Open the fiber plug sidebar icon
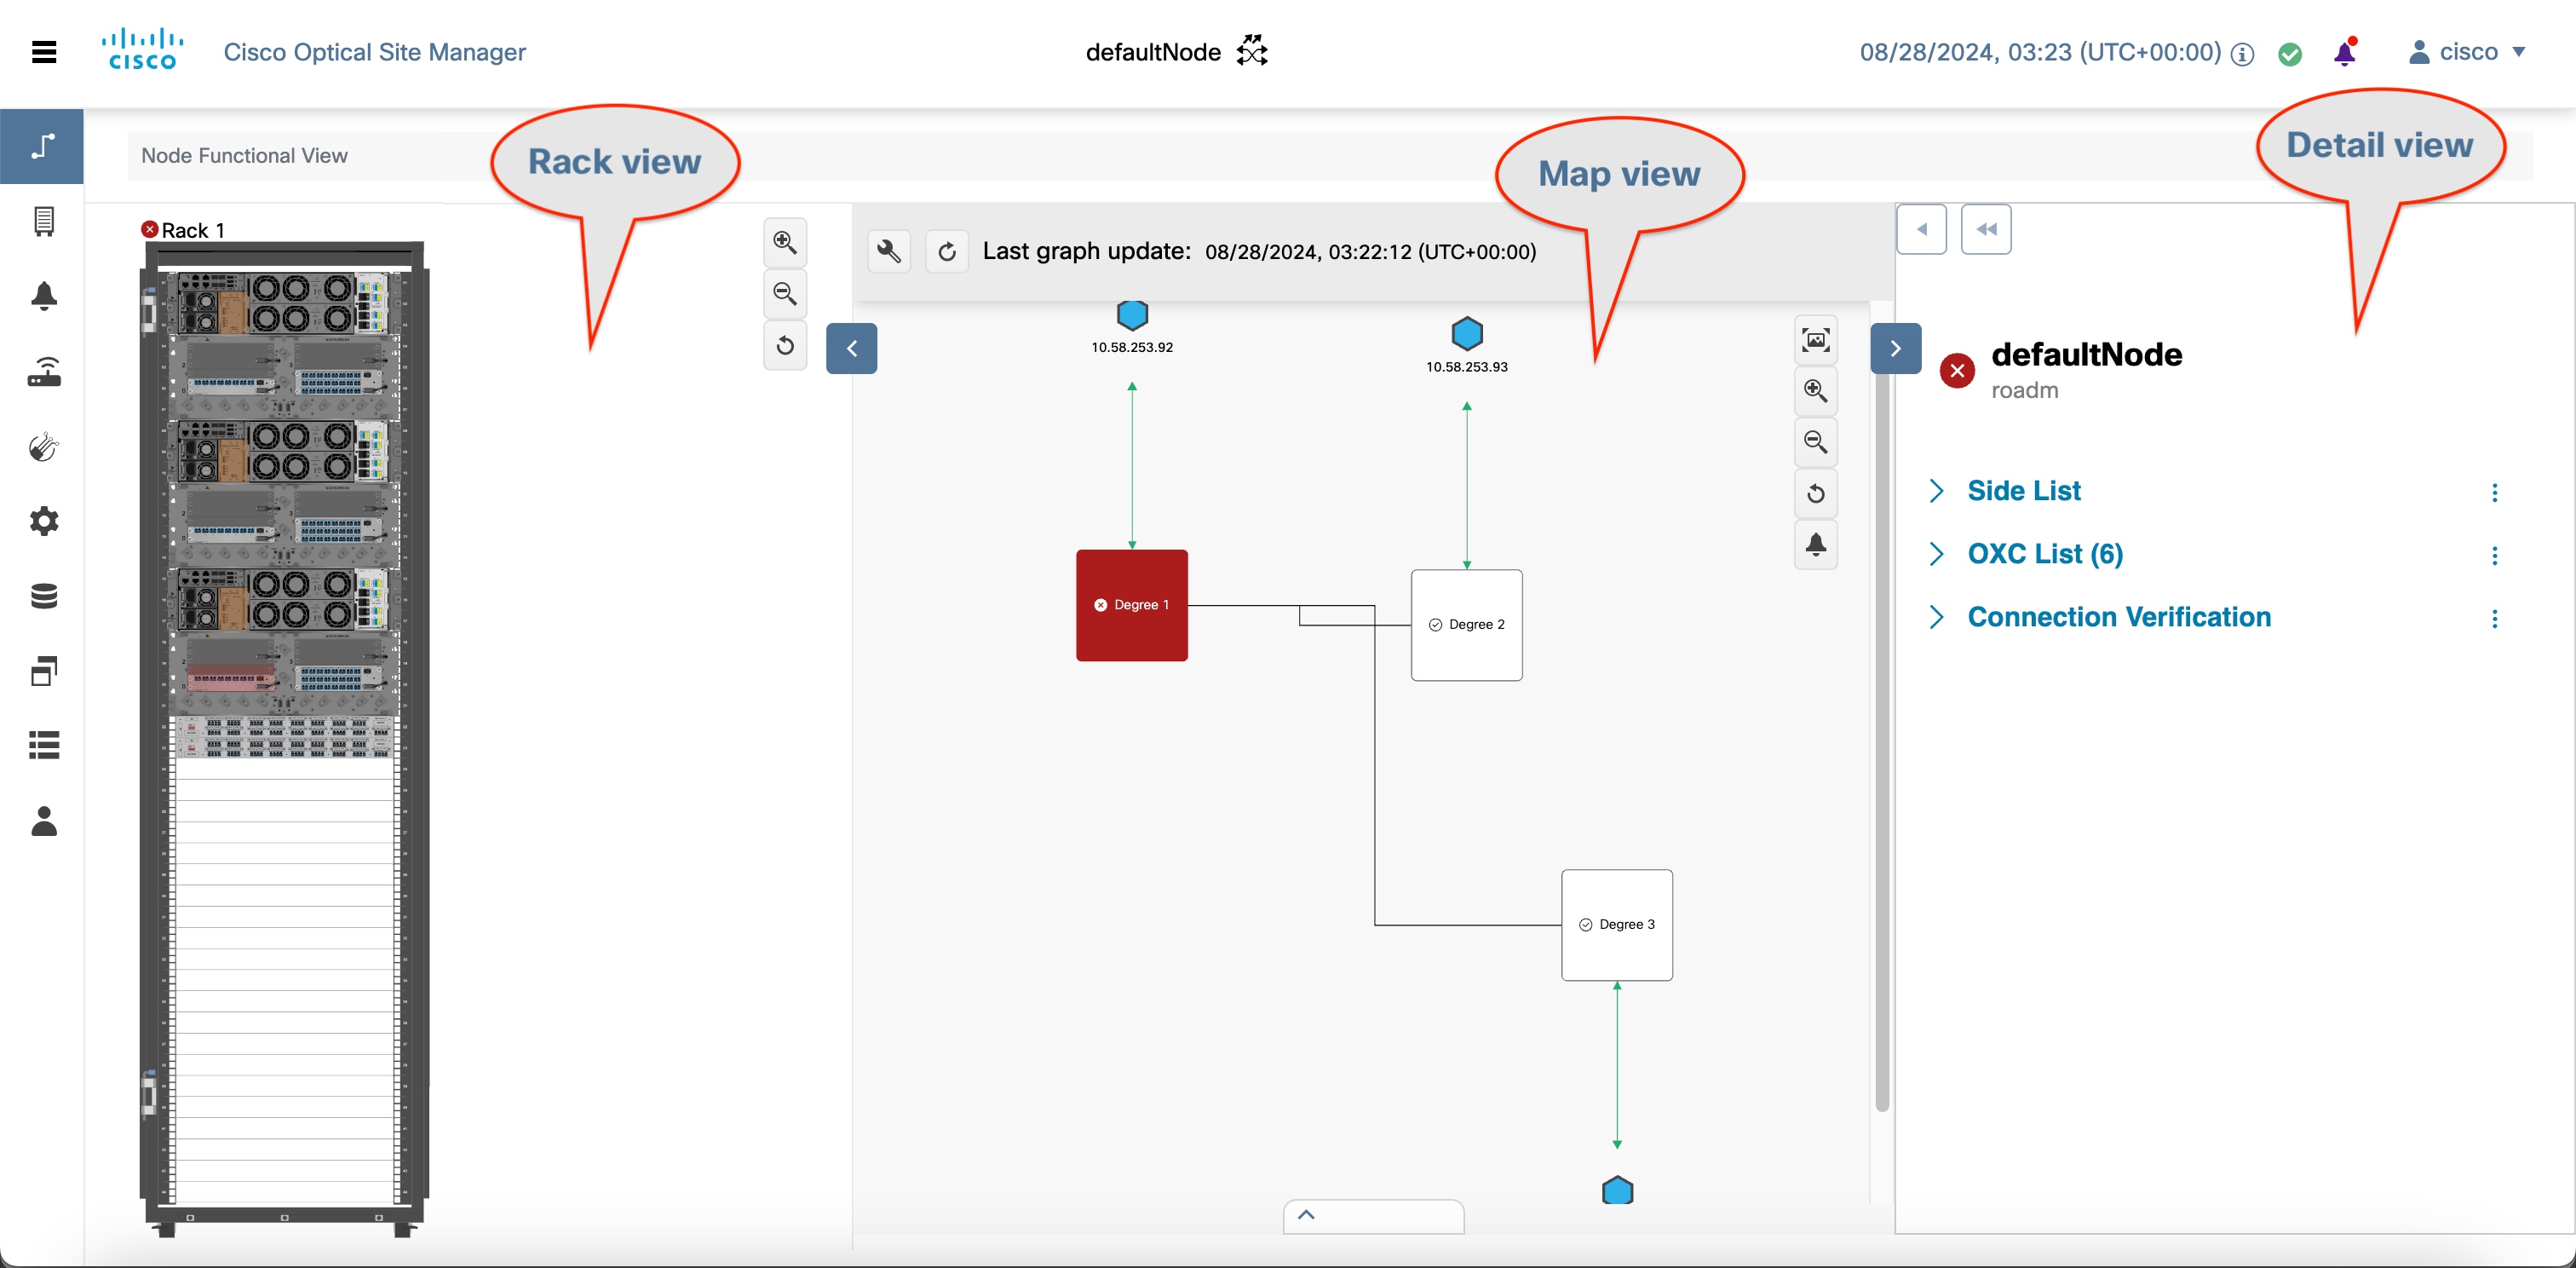Viewport: 2576px width, 1268px height. [44, 446]
